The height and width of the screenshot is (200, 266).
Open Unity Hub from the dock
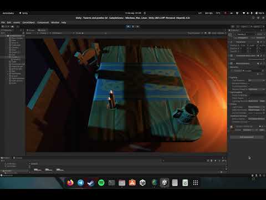[142, 183]
